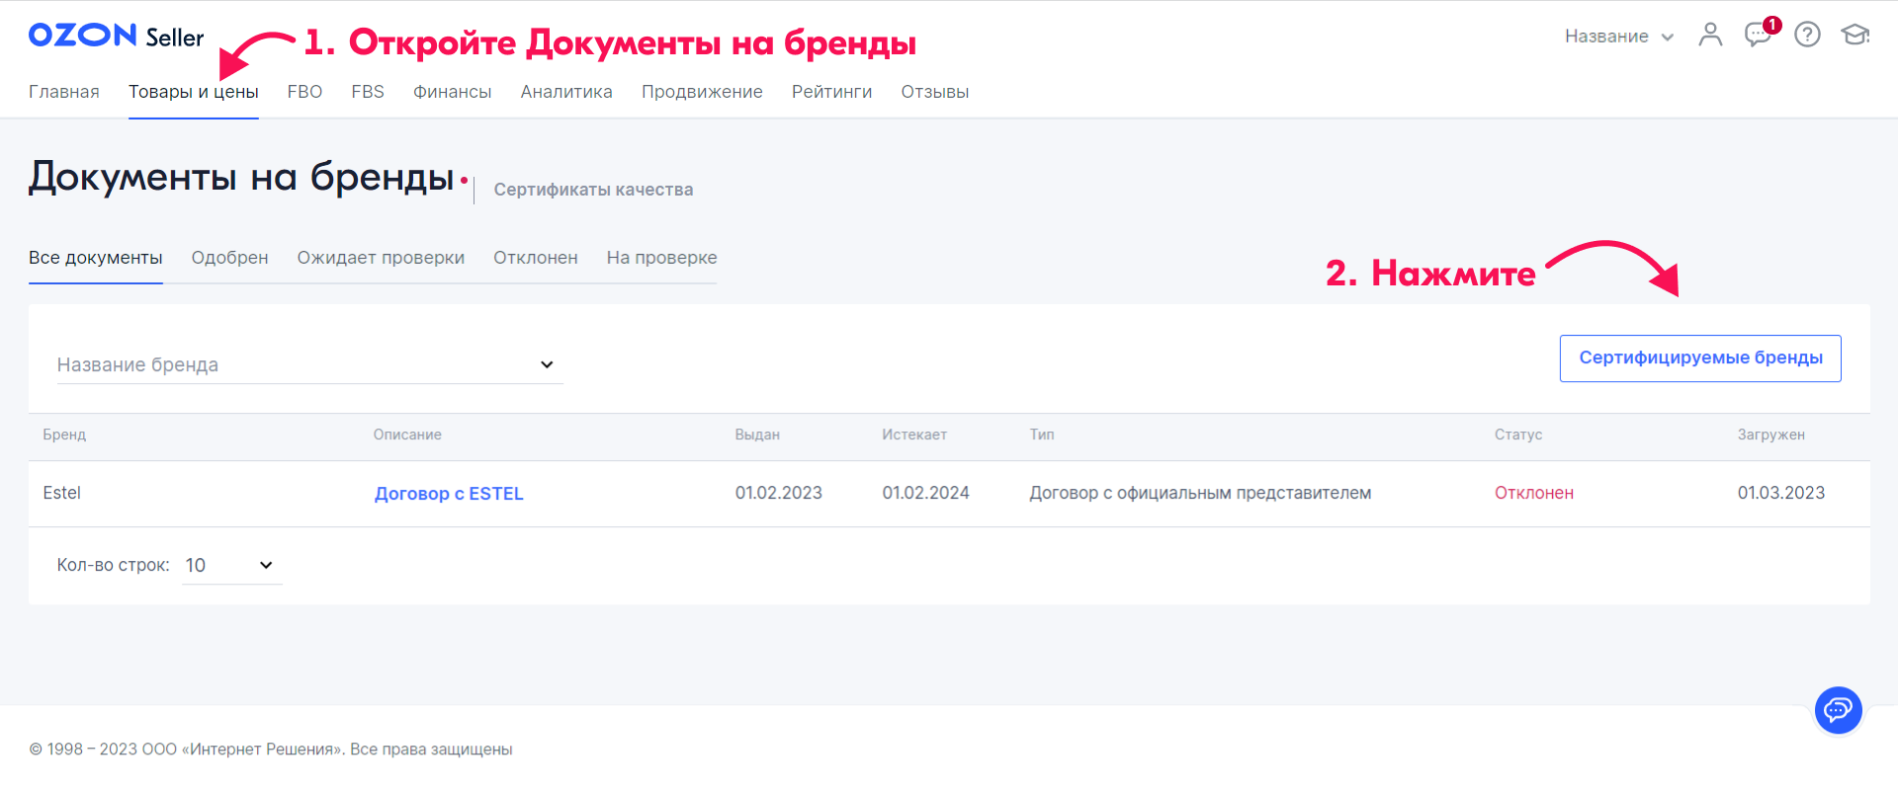Expand the Название account dropdown

click(1618, 37)
